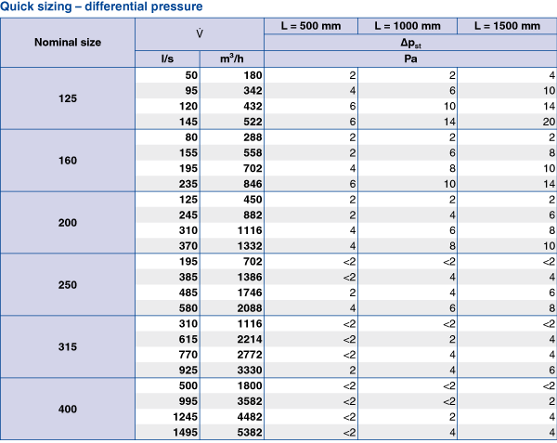Select the 'Pa' unit header cell
The width and height of the screenshot is (557, 443).
[410, 59]
